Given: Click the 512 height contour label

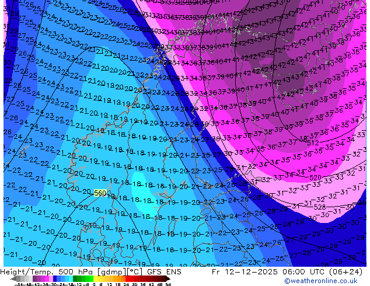Looking at the screenshot, I should pyautogui.click(x=313, y=143).
